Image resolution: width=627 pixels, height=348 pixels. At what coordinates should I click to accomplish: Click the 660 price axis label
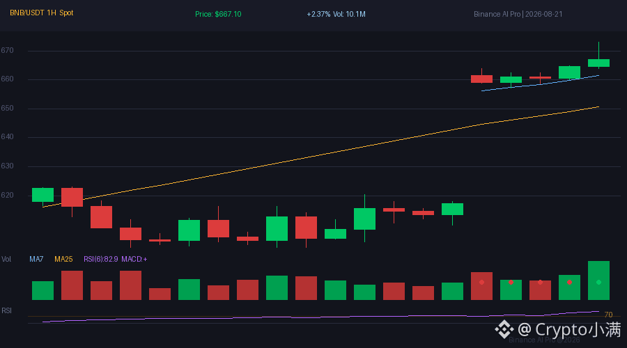click(x=7, y=79)
